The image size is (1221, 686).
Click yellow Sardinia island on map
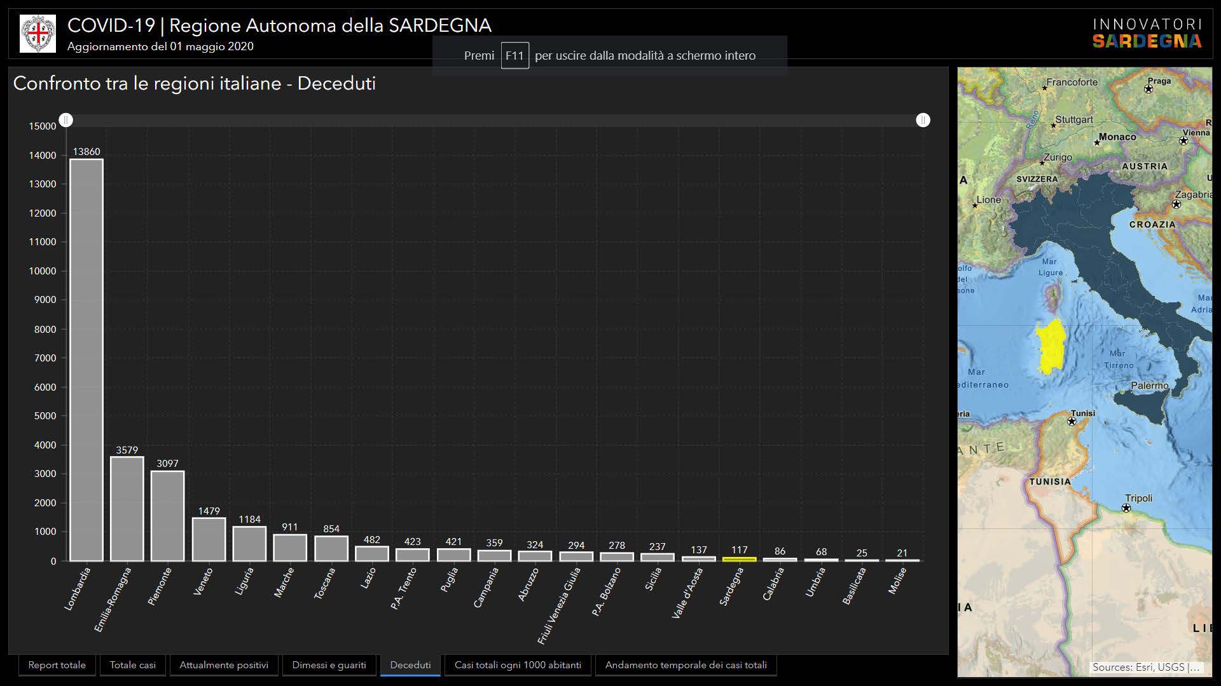tap(1051, 347)
